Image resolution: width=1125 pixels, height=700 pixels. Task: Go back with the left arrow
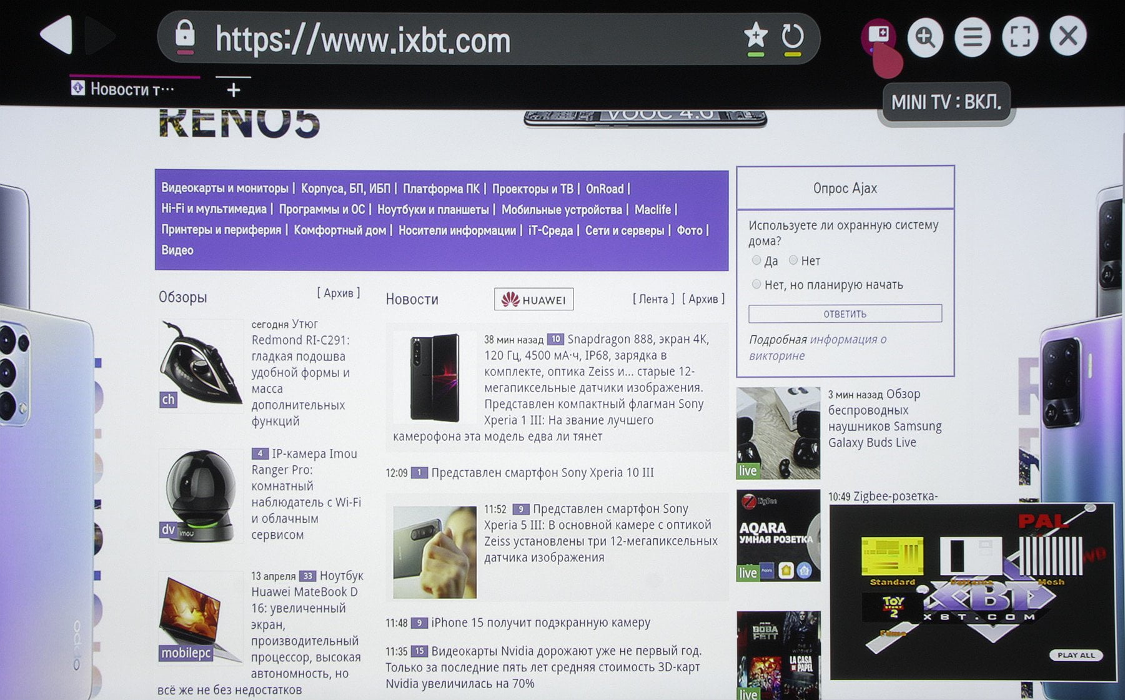tap(56, 35)
